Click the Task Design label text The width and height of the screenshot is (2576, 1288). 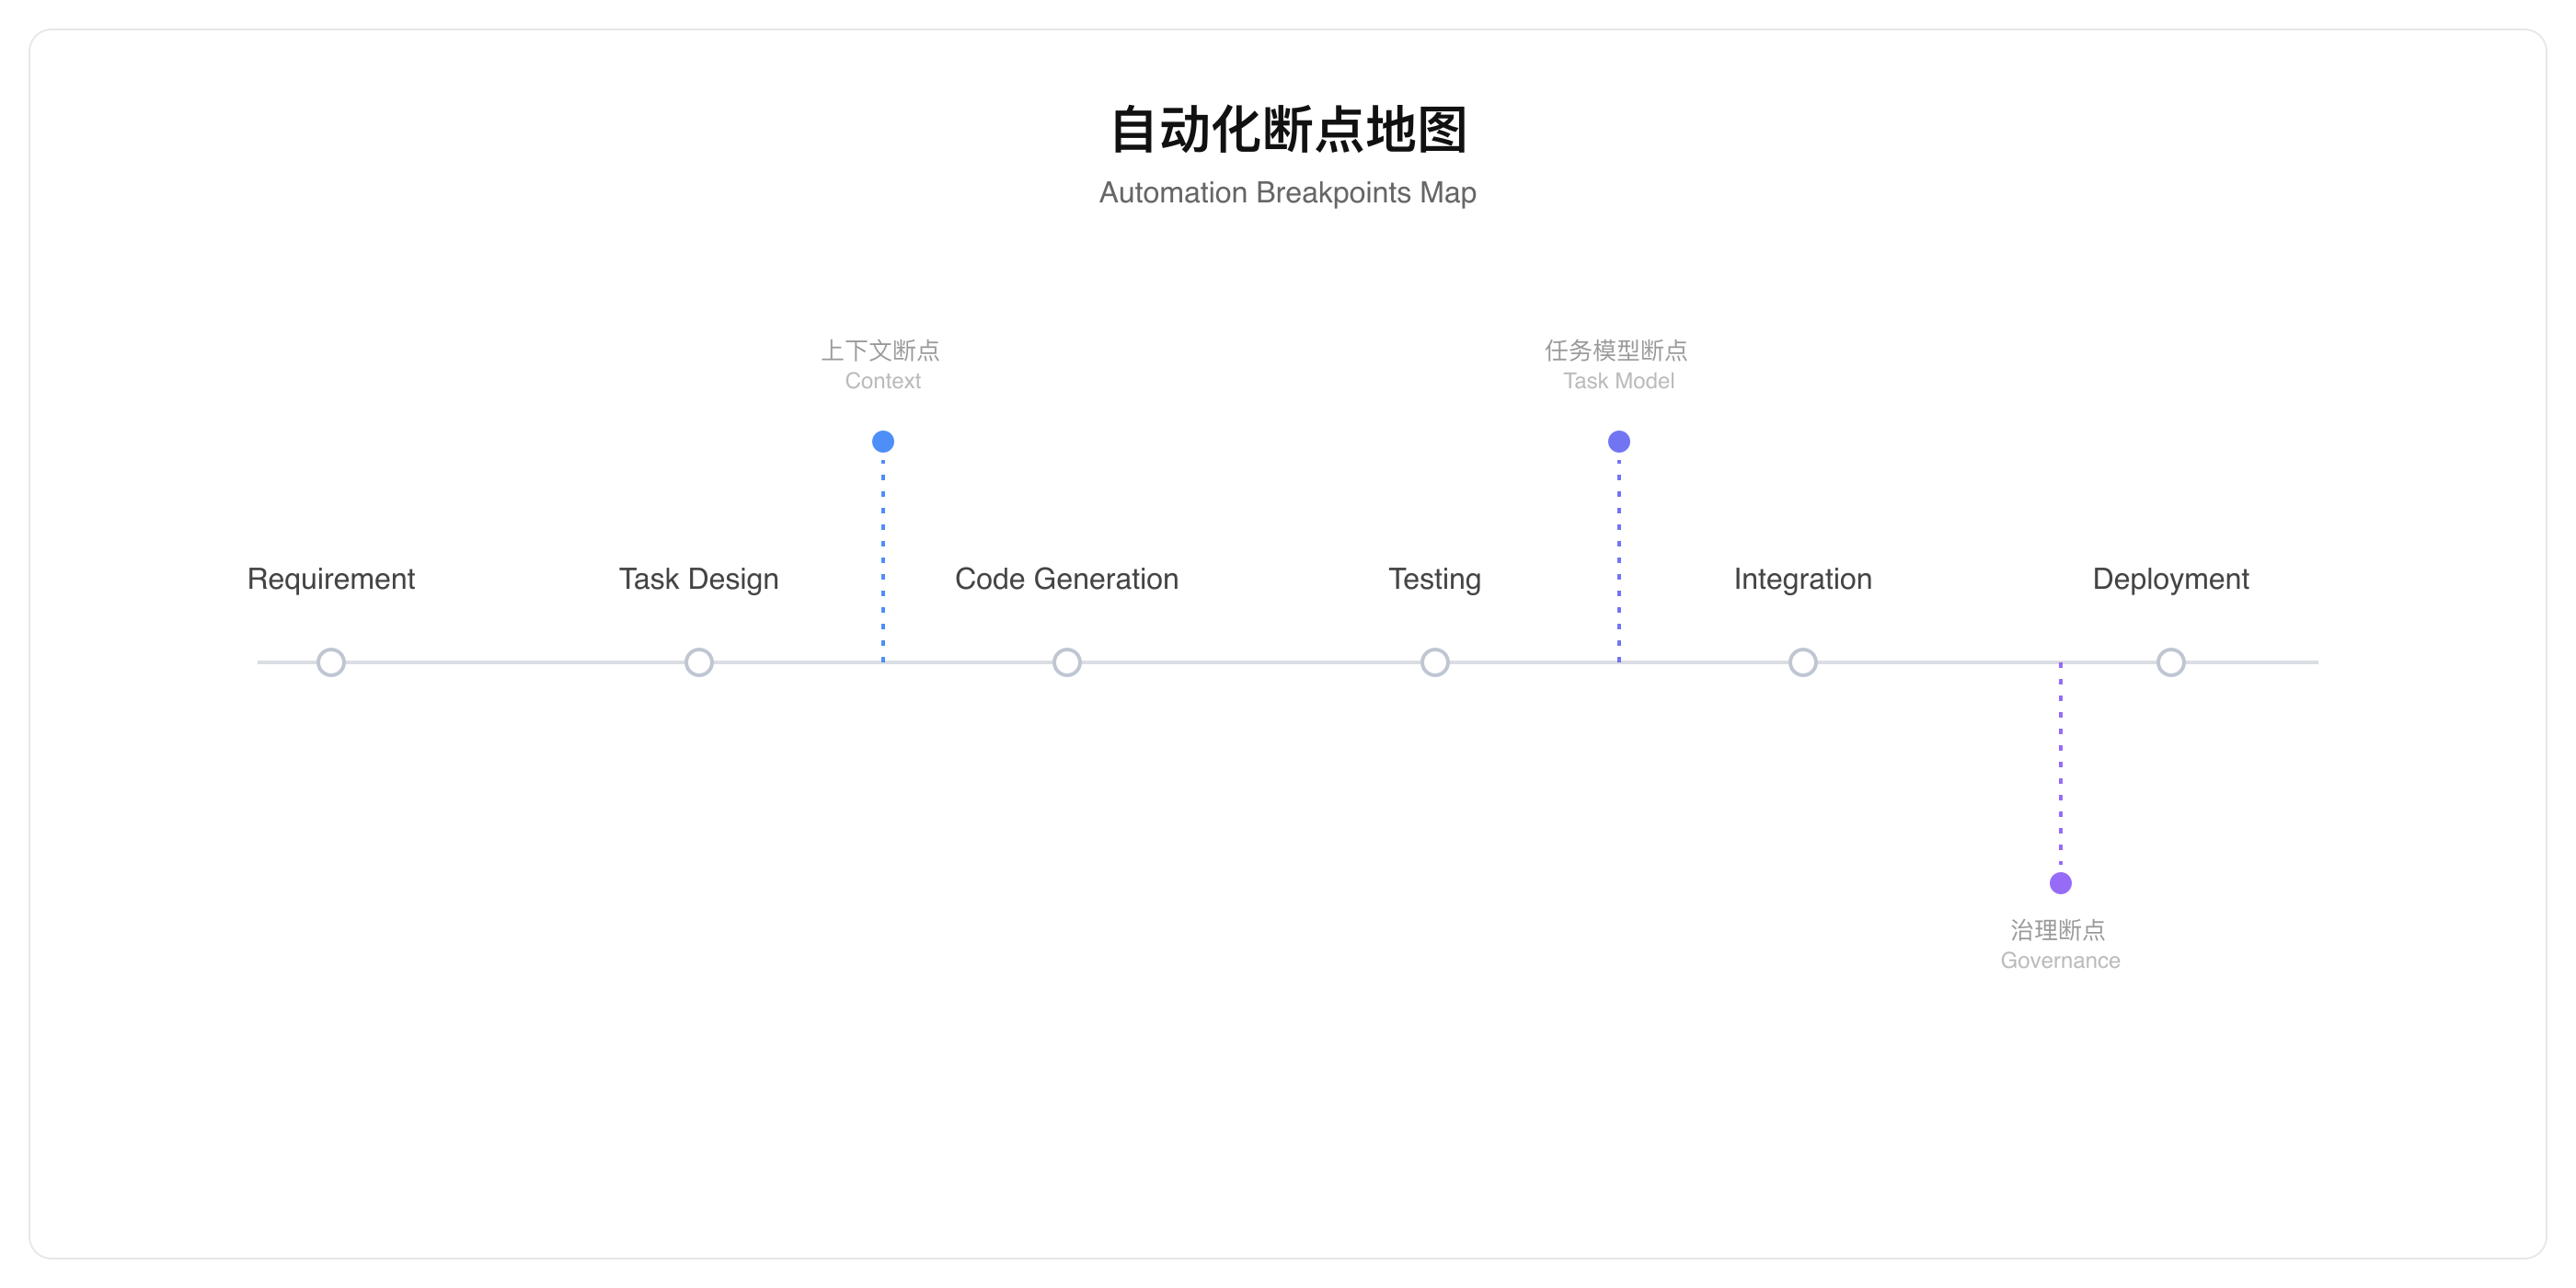(x=699, y=579)
